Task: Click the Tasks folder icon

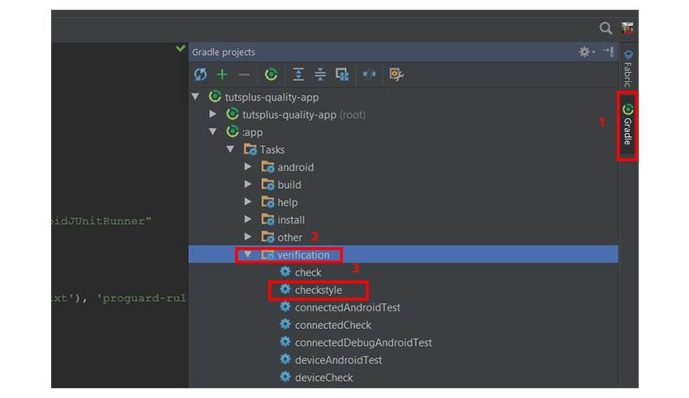Action: pyautogui.click(x=250, y=149)
